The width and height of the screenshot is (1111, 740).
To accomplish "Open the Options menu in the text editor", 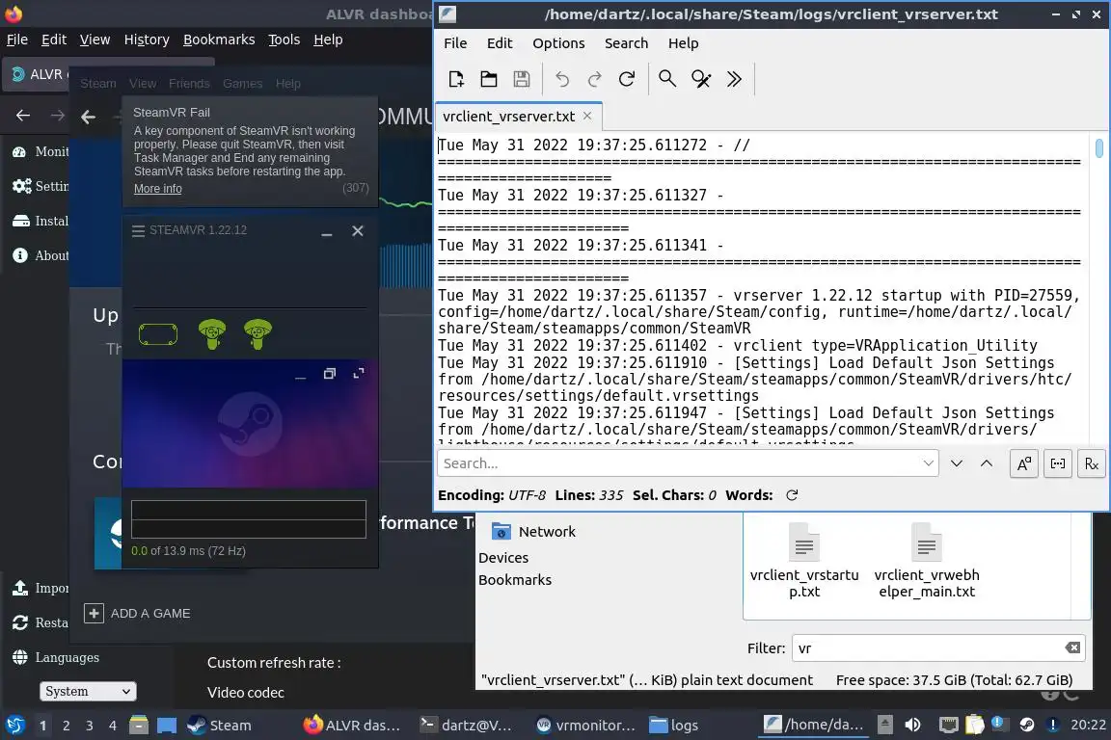I will [559, 43].
